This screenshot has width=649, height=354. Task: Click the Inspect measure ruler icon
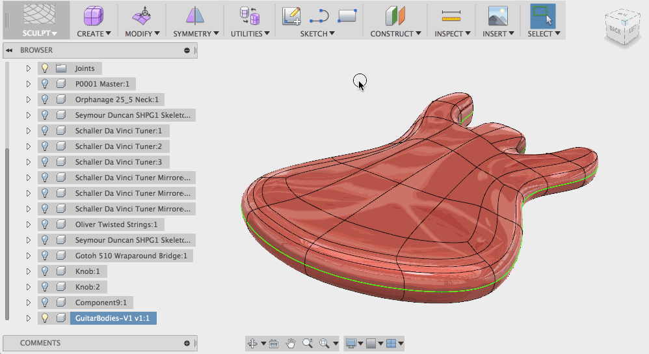(x=451, y=16)
